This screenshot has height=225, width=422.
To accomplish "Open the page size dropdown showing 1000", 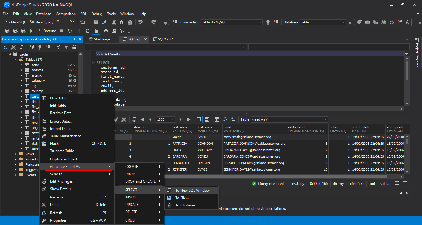I will pyautogui.click(x=165, y=119).
